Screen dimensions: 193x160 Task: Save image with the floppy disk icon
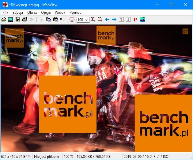[x=18, y=20]
